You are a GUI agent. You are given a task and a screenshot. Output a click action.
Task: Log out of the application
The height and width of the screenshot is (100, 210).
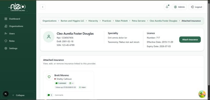pos(196,7)
